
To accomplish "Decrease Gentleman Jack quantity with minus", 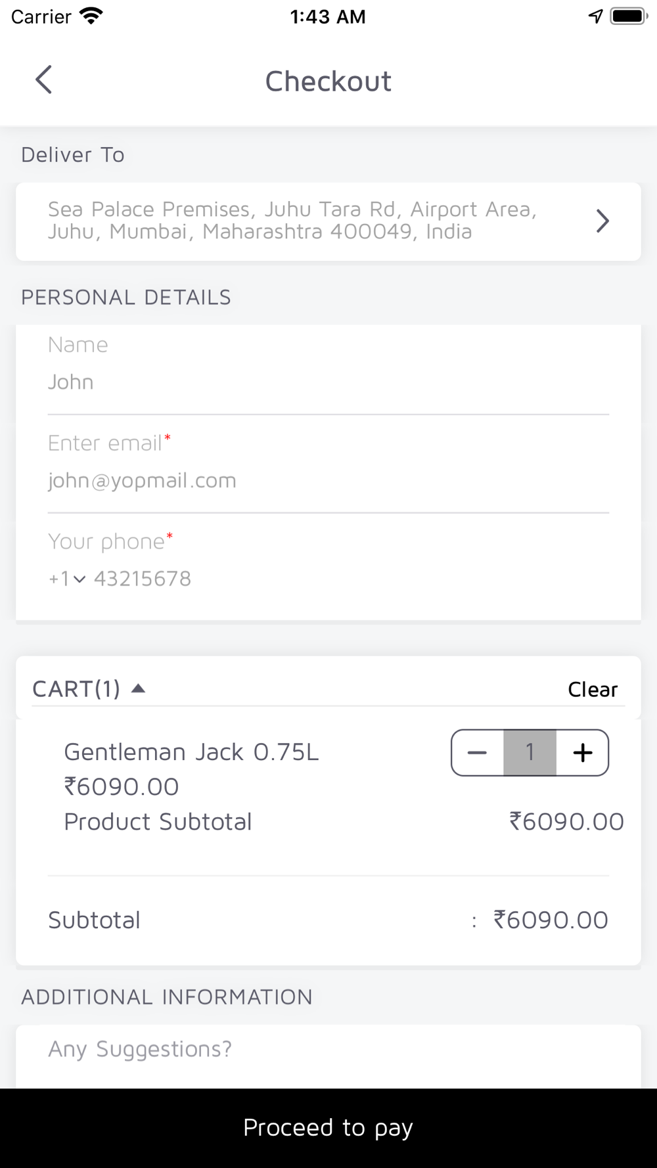I will pos(478,753).
